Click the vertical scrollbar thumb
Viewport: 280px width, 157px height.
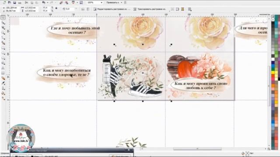pos(269,86)
